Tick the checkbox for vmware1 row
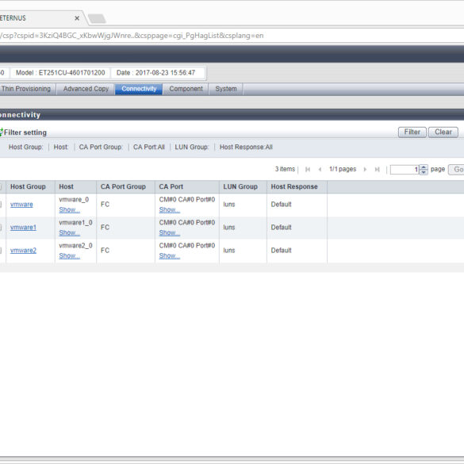Image resolution: width=464 pixels, height=464 pixels. [x=1, y=228]
